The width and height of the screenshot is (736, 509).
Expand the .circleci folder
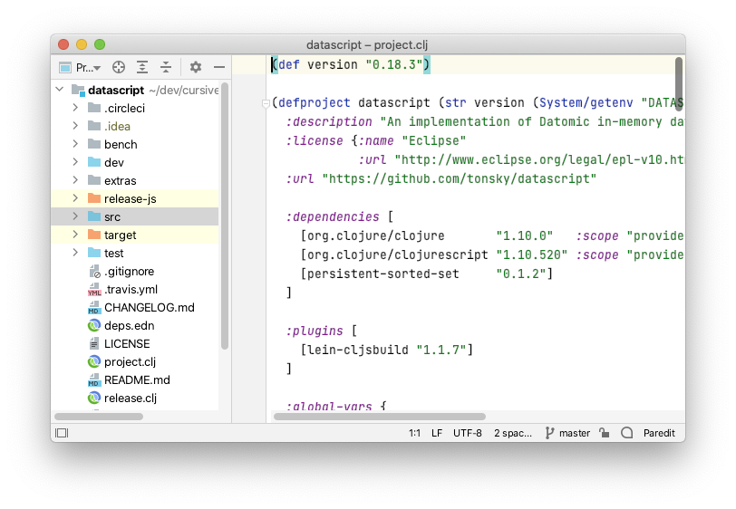click(75, 108)
